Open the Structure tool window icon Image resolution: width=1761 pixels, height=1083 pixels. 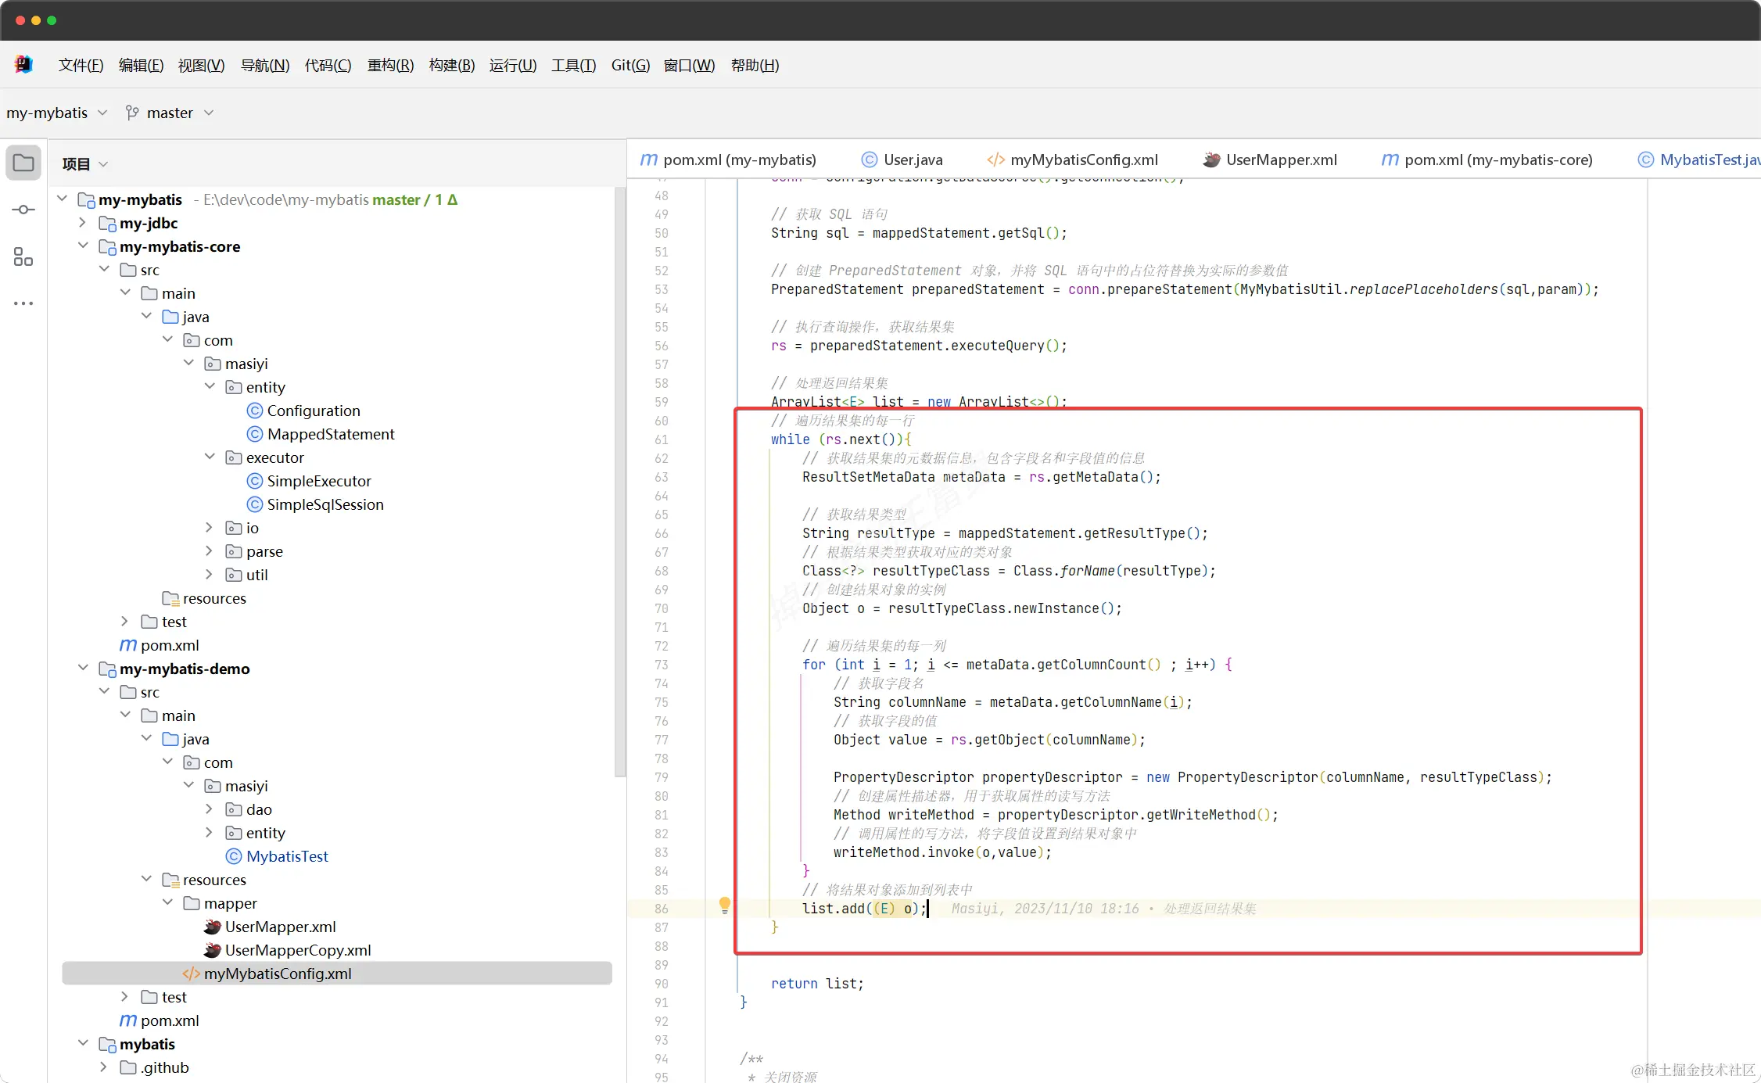click(x=23, y=256)
